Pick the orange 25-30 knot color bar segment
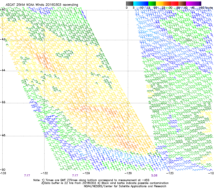Viewport: 214px width, 188px height. click(167, 3)
